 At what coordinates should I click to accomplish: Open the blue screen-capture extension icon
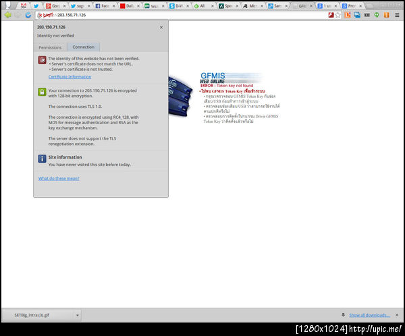click(357, 15)
